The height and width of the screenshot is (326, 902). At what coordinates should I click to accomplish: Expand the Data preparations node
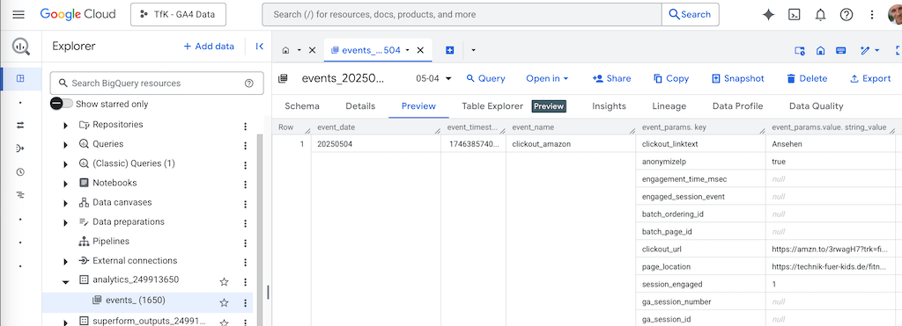click(x=65, y=223)
